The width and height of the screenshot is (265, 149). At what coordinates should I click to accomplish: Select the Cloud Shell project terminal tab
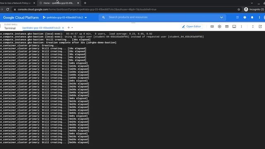pyautogui.click(x=41, y=28)
